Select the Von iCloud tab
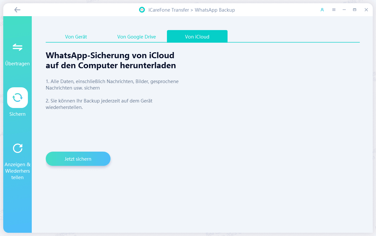This screenshot has width=376, height=236. click(x=197, y=37)
